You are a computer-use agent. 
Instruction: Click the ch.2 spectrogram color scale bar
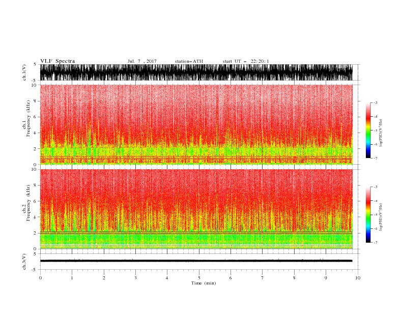click(368, 215)
